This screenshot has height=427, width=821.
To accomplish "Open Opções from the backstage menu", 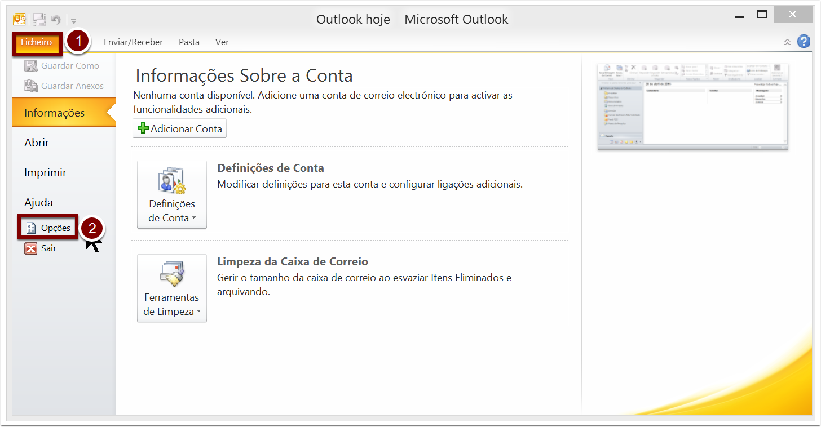I will pos(48,228).
